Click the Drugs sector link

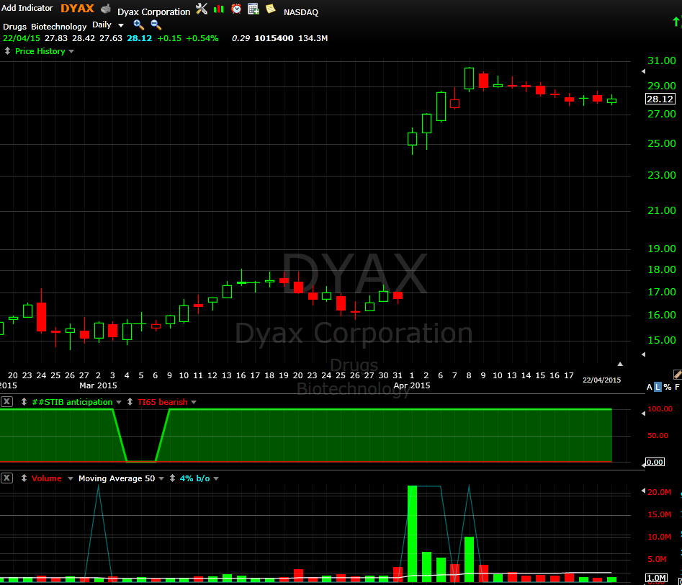click(x=15, y=27)
